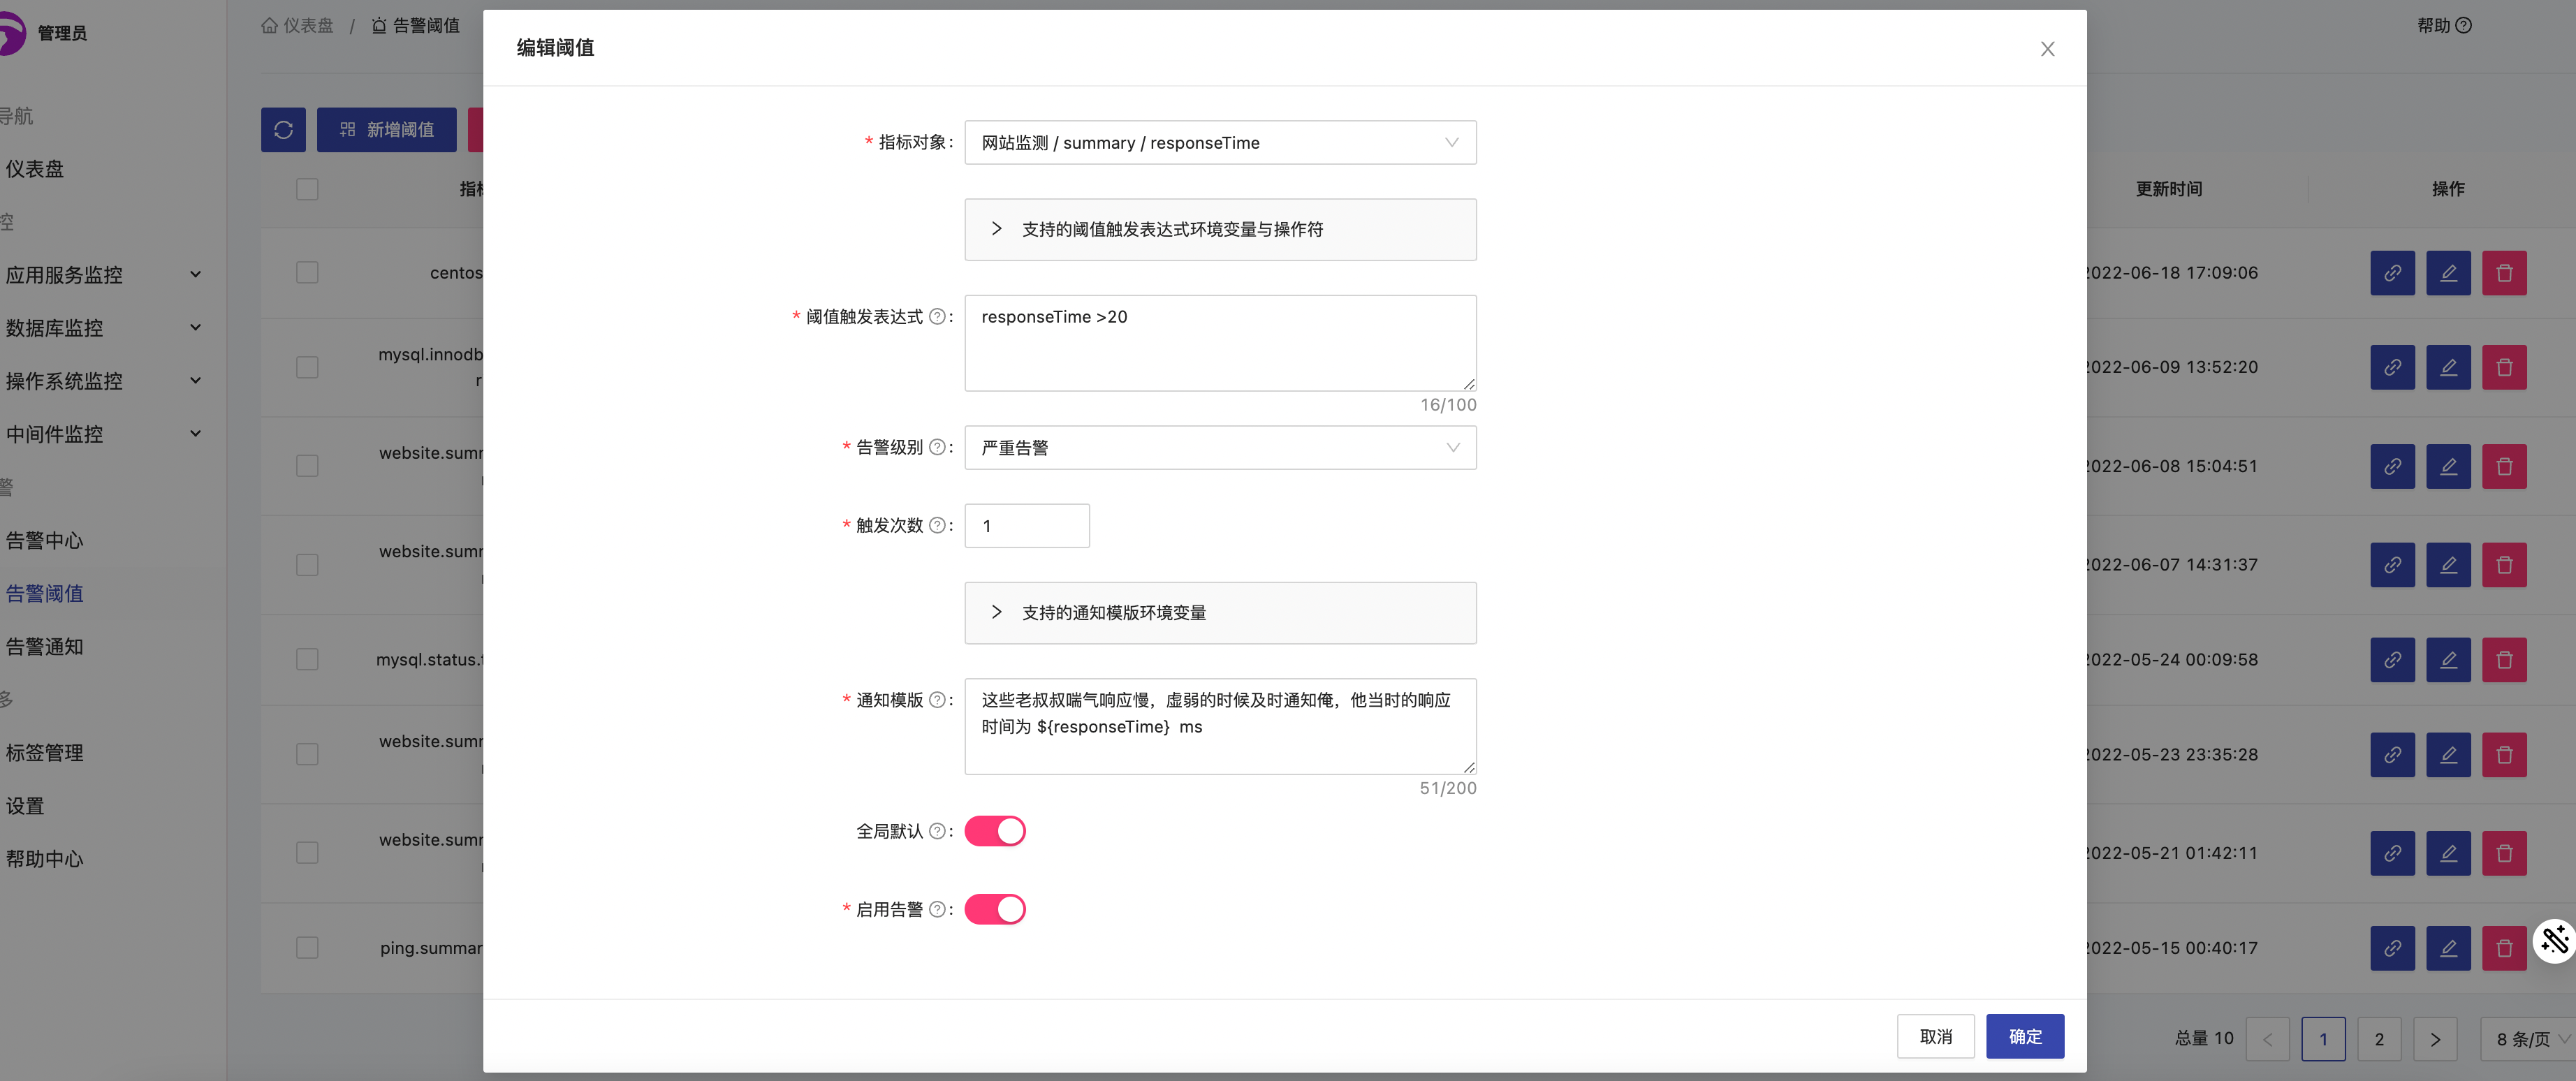This screenshot has height=1081, width=2576.
Task: Click the red delete icon in the 2022-06-08 row
Action: (2504, 466)
